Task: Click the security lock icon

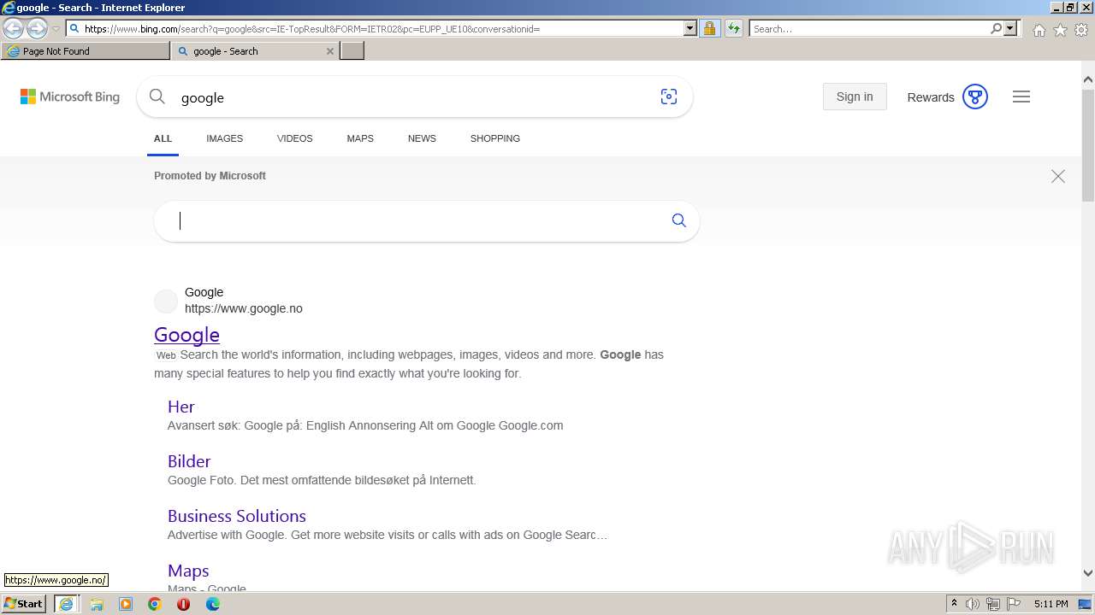Action: [709, 28]
